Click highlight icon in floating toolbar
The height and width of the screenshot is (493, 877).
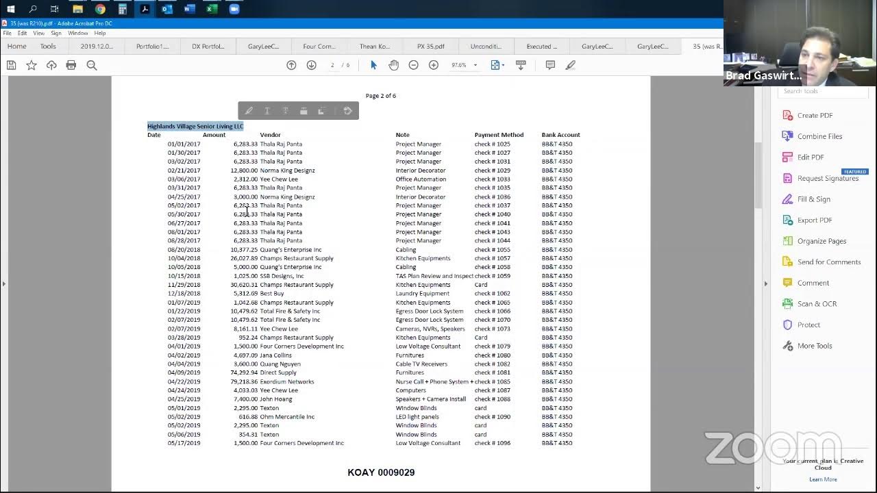click(249, 111)
